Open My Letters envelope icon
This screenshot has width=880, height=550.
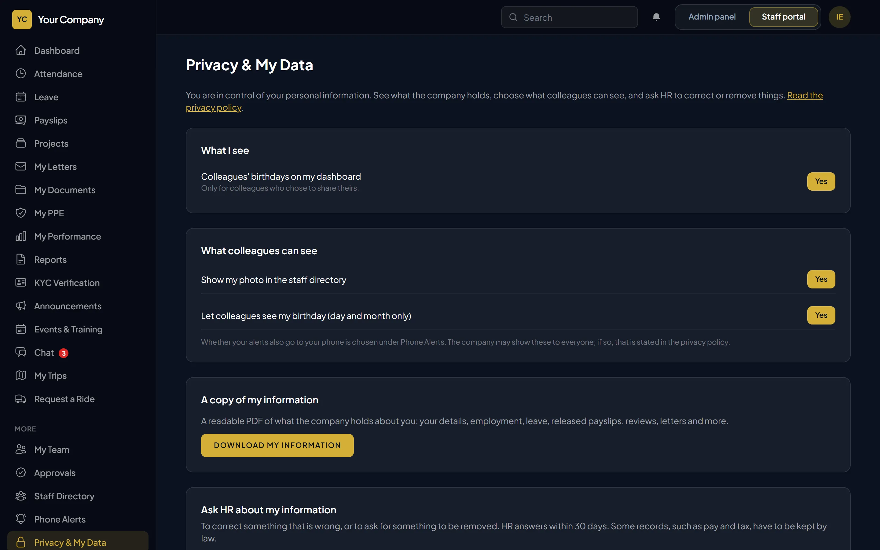[x=21, y=167]
